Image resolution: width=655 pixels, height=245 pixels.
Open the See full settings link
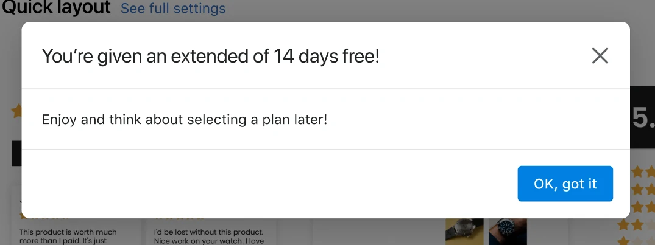[174, 9]
